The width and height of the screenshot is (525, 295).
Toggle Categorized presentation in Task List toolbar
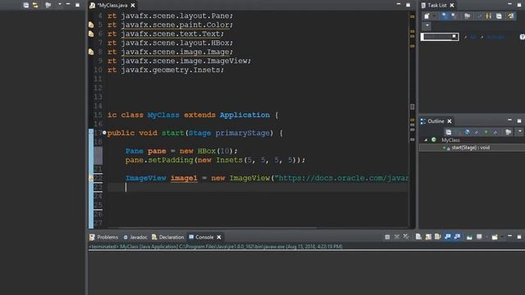444,16
